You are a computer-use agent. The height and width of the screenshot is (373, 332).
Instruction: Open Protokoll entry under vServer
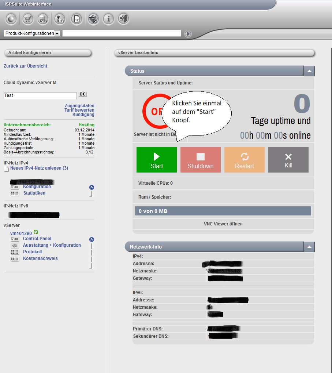coord(32,252)
